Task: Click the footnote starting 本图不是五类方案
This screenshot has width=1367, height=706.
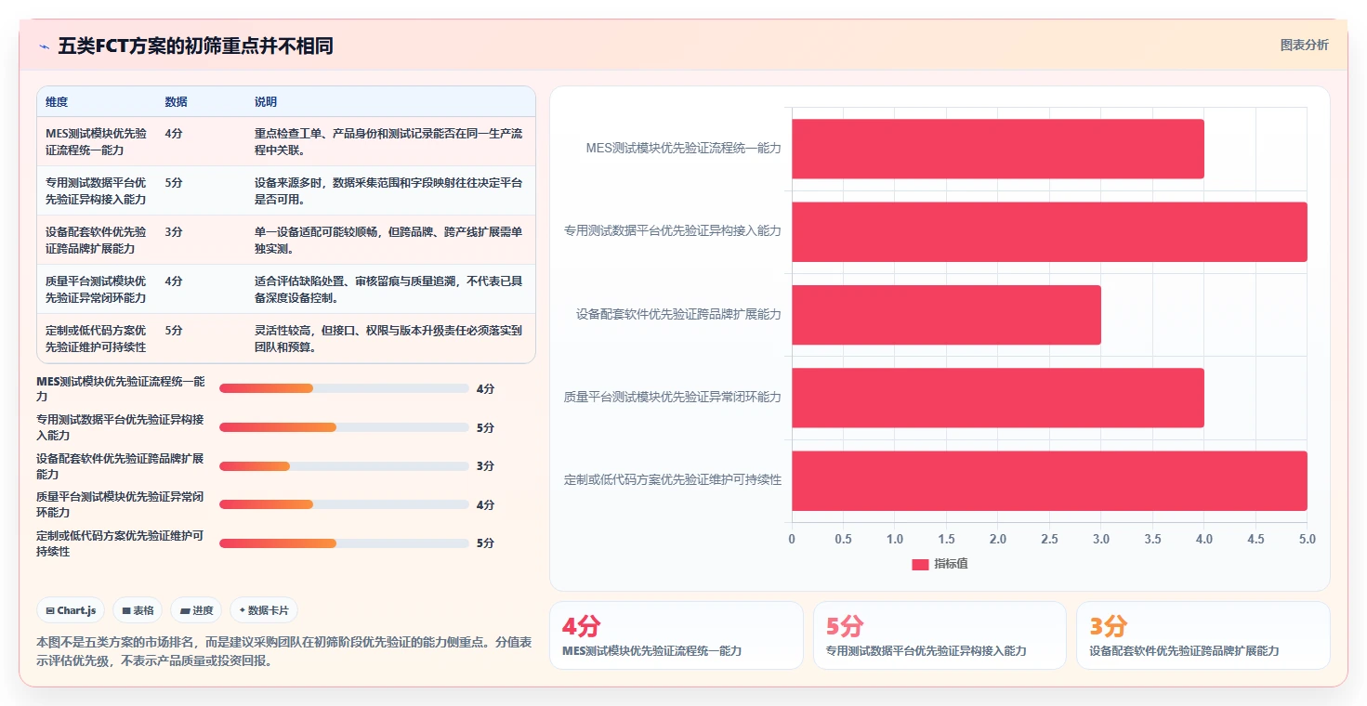Action: point(284,651)
